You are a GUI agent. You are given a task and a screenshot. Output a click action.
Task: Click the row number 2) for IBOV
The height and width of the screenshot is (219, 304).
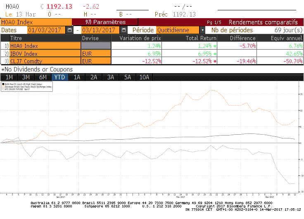(7, 54)
